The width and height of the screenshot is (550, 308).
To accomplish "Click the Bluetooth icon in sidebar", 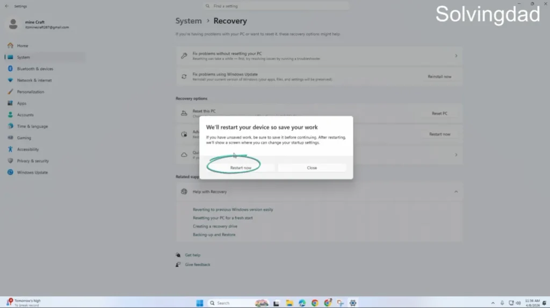I will point(10,69).
